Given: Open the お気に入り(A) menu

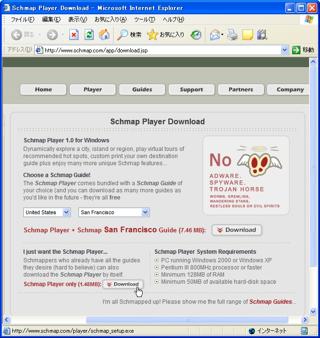Looking at the screenshot, I should (x=110, y=20).
